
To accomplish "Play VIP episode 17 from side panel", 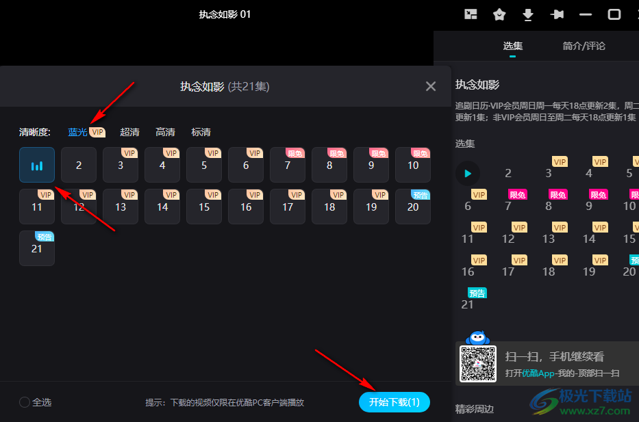I will 508,272.
